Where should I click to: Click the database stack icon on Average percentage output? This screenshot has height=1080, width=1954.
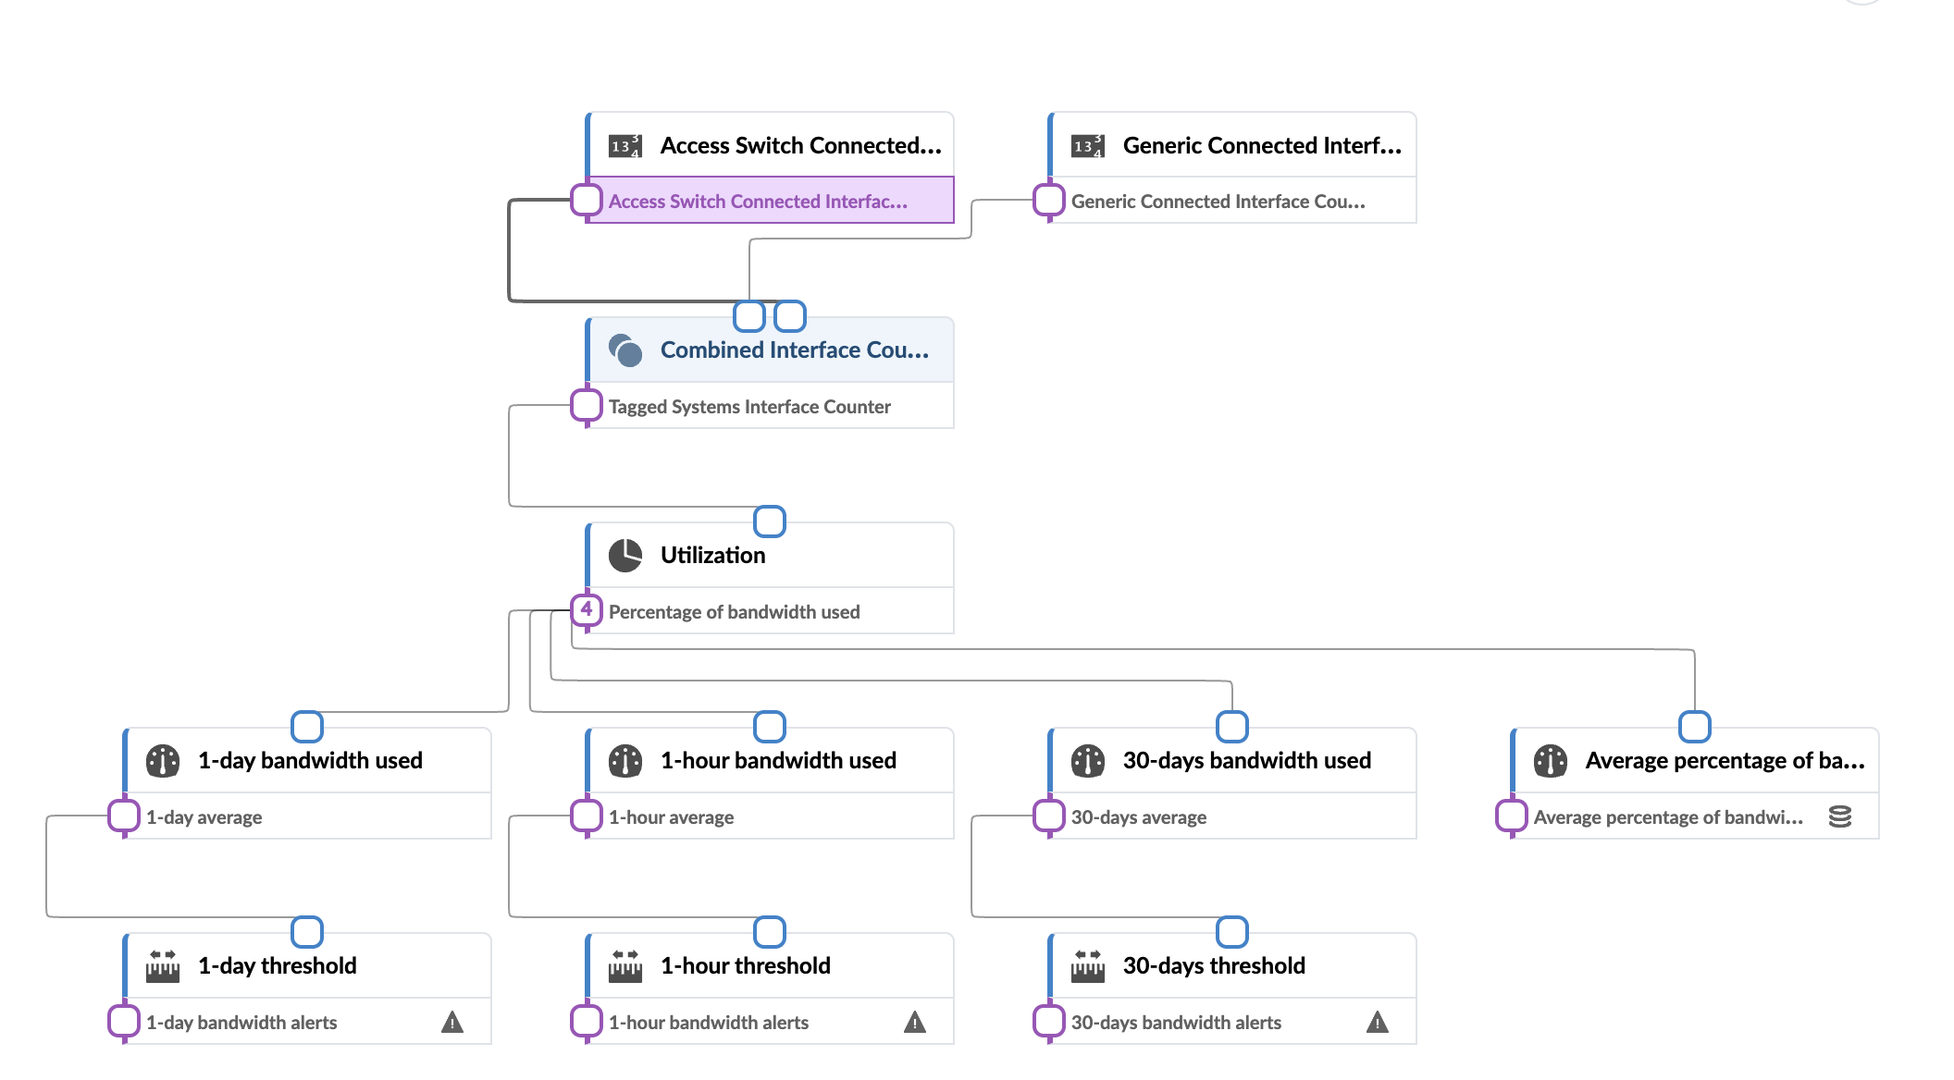1840,817
